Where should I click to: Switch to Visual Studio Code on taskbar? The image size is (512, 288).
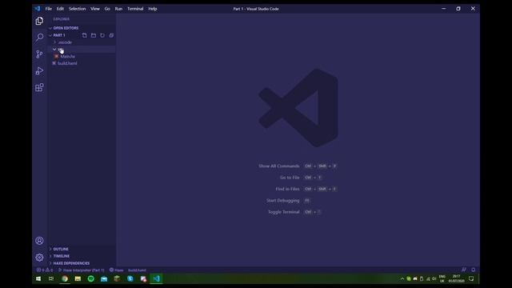point(157,278)
